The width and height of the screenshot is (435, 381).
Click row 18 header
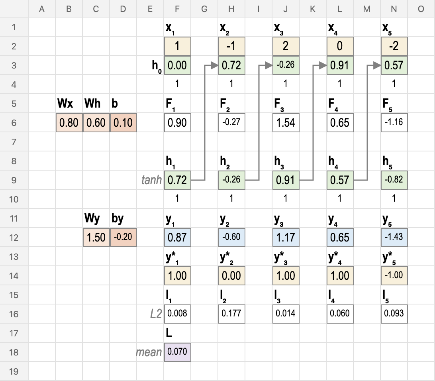(x=14, y=352)
